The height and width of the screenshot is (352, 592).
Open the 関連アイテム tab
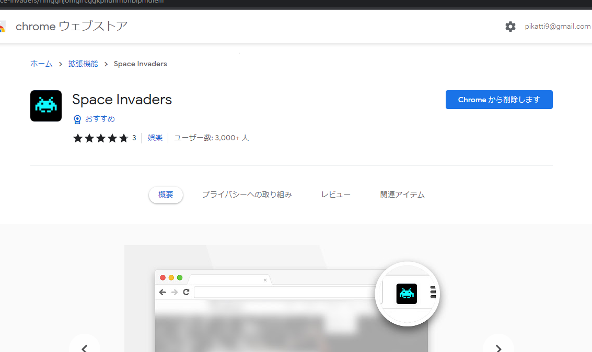pyautogui.click(x=402, y=195)
